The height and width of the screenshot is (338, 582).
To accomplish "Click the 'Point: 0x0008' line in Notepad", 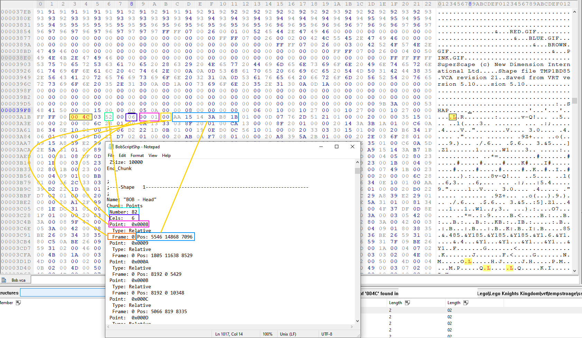I will 129,224.
